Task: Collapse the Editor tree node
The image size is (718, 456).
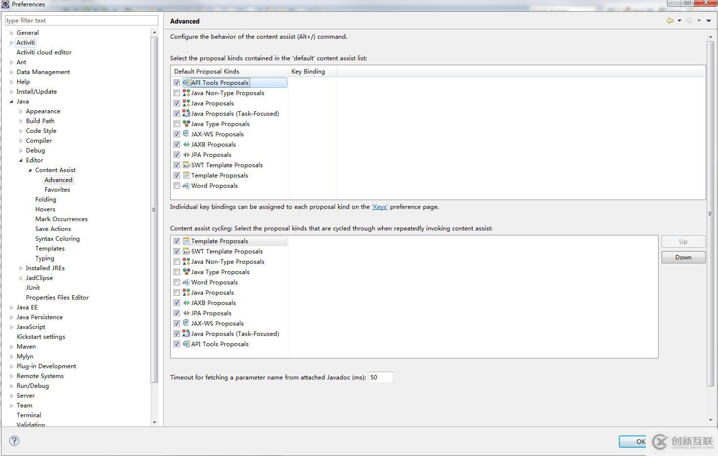Action: coord(21,160)
